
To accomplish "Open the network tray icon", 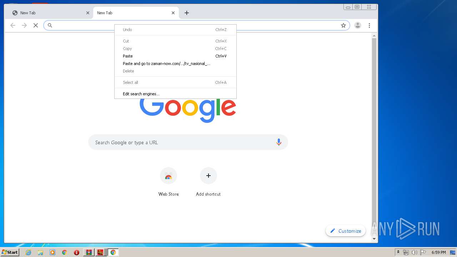I will 406,252.
